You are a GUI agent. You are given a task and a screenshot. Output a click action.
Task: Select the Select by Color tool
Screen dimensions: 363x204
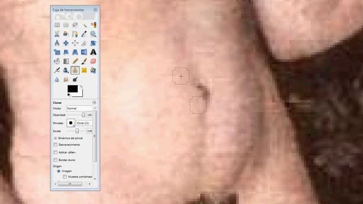(x=93, y=25)
